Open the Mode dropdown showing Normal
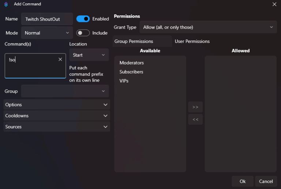Image resolution: width=281 pixels, height=189 pixels. click(x=47, y=33)
